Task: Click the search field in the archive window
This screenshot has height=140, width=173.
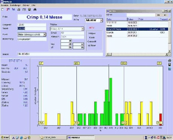Action: 141,15
